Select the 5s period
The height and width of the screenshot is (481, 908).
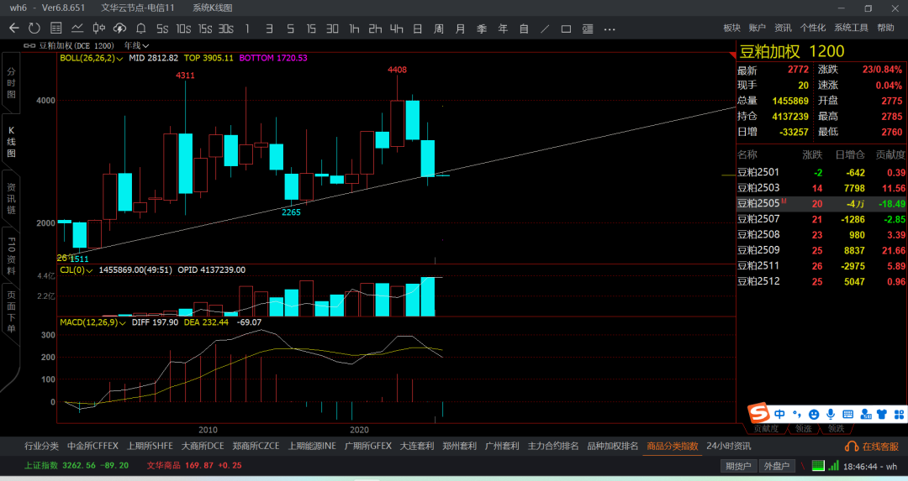pos(162,29)
